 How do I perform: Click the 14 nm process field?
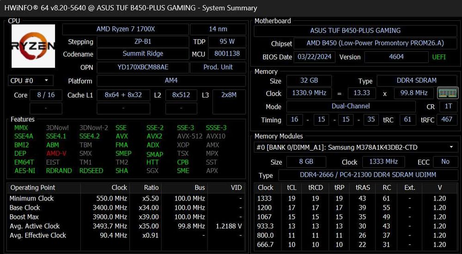click(x=218, y=29)
